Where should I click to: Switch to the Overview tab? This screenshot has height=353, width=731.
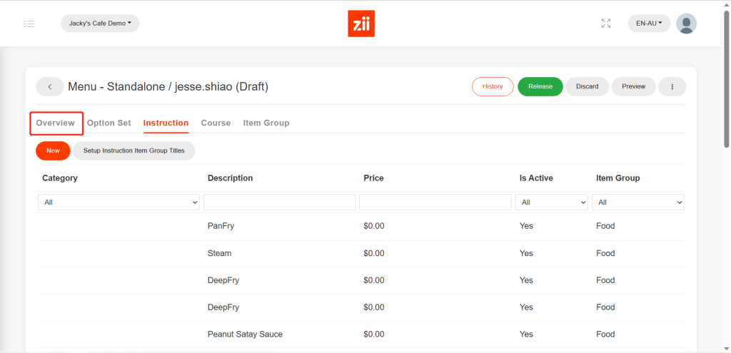tap(56, 123)
